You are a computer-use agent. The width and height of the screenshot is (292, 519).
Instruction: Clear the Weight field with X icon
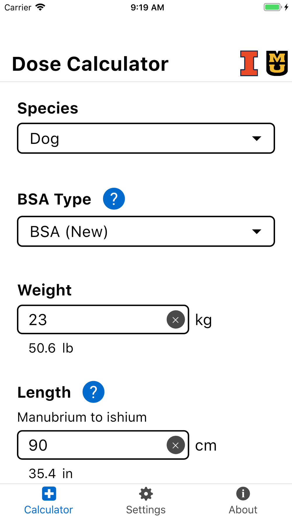coord(175,320)
